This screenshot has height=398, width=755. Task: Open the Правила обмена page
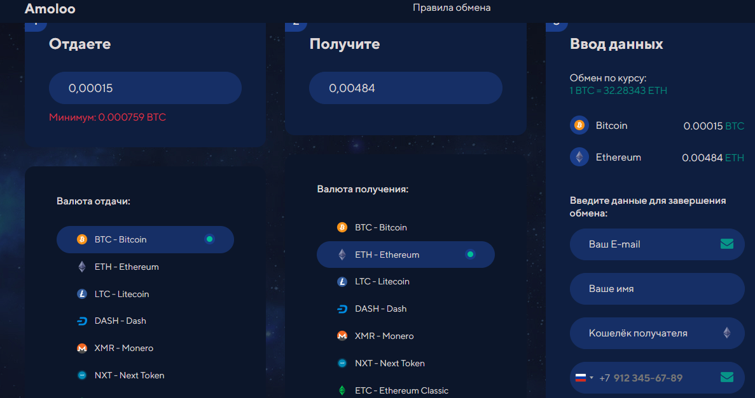tap(452, 8)
